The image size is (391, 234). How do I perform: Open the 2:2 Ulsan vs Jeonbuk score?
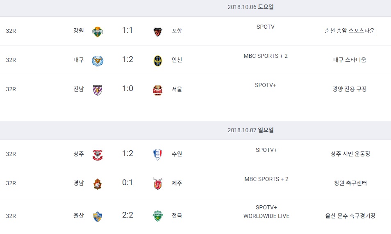127,215
